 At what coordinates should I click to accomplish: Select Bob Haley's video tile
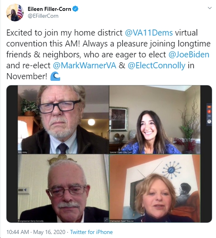click(x=63, y=120)
